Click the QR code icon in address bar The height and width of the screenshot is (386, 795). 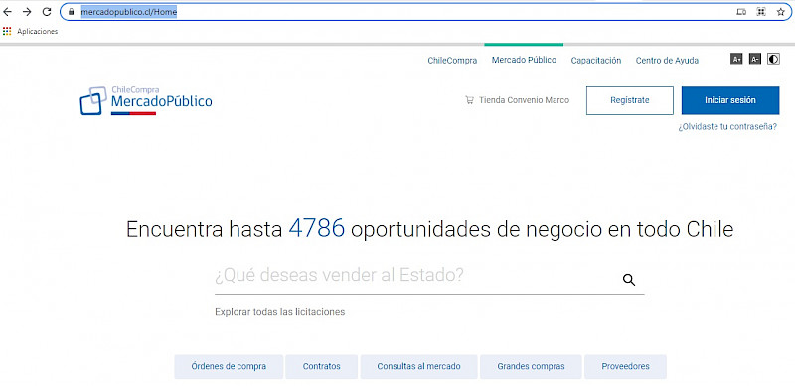761,12
